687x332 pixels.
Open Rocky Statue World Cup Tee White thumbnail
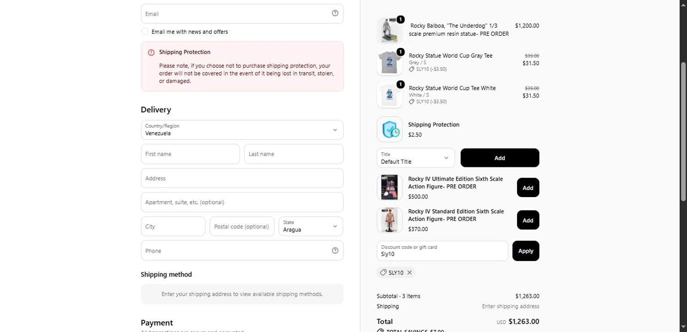(390, 95)
